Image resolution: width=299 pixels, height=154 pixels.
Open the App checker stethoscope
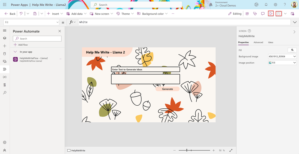click(x=255, y=14)
